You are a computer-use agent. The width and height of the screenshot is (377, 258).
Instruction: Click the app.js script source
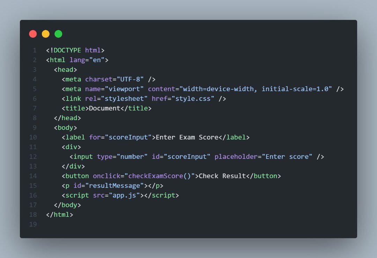(124, 195)
